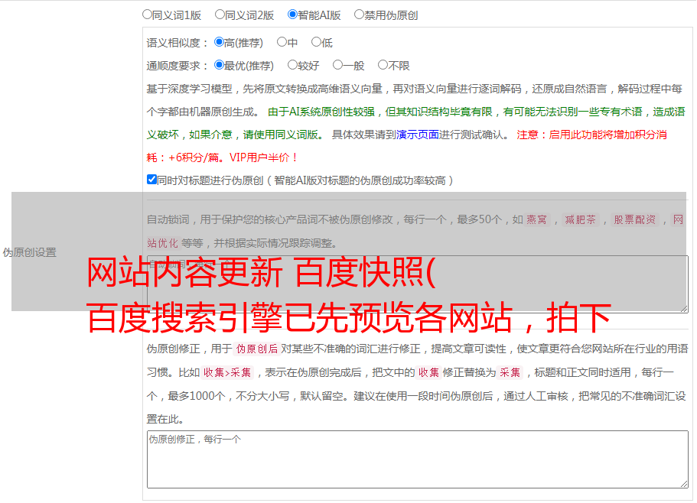This screenshot has width=697, height=503.
Task: Set 通顺度要求 to 一般
Action: pyautogui.click(x=337, y=66)
